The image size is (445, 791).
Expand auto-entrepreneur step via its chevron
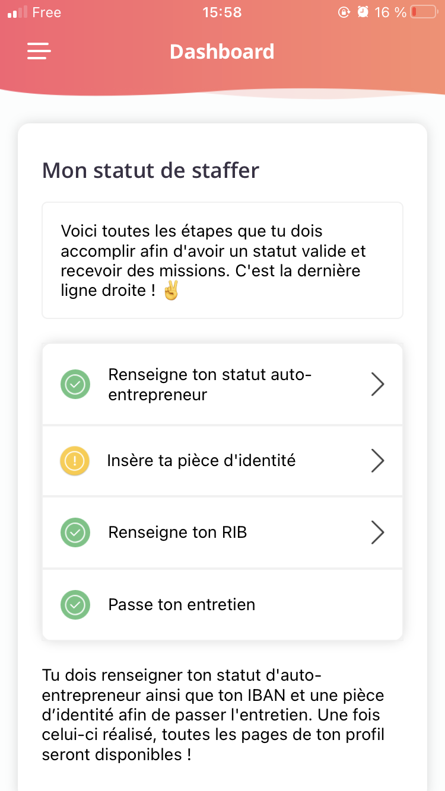pos(377,384)
